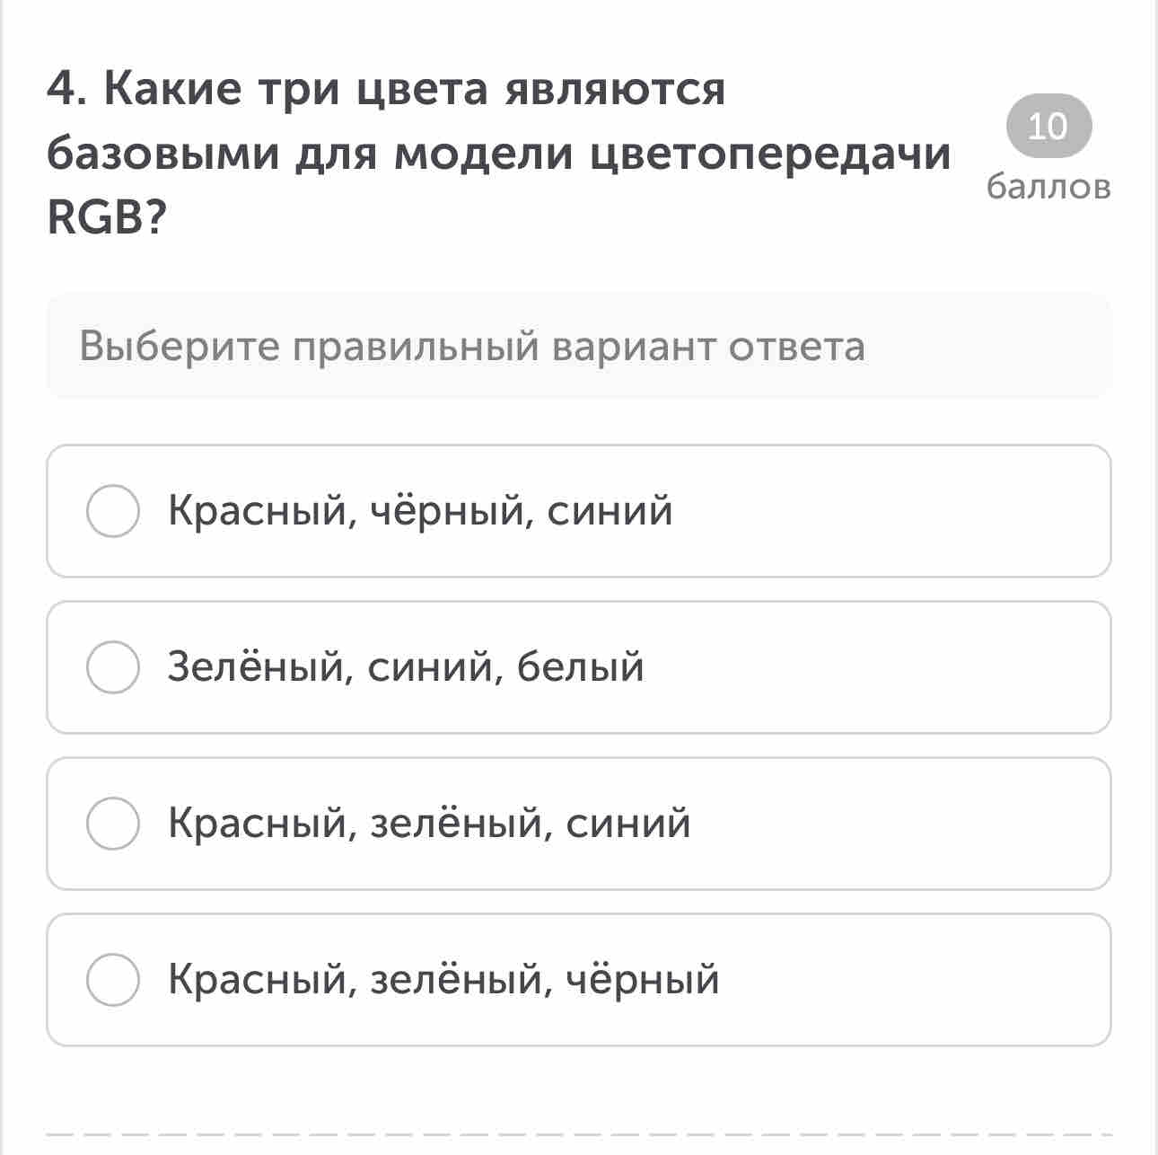
Task: Click the 'баллов' label under the badge
Action: tap(1048, 187)
